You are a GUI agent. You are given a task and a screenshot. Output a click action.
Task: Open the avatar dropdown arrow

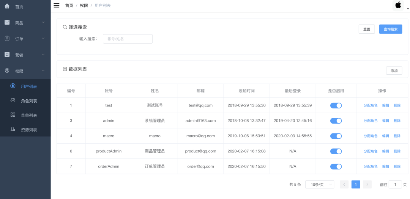click(408, 9)
